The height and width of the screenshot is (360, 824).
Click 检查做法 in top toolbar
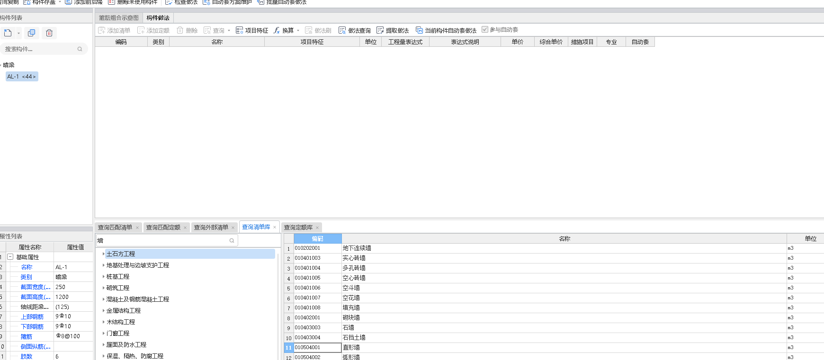click(x=181, y=2)
